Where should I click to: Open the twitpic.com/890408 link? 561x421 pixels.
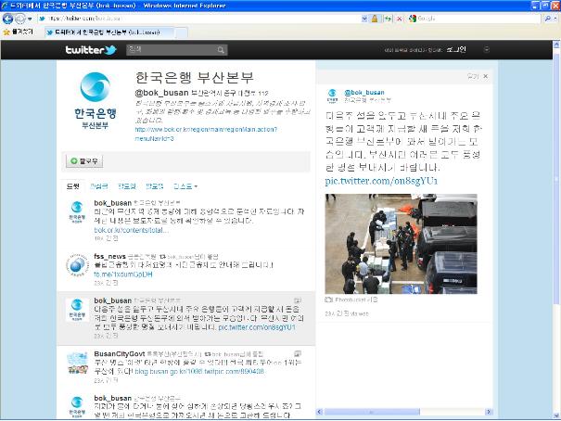(234, 372)
